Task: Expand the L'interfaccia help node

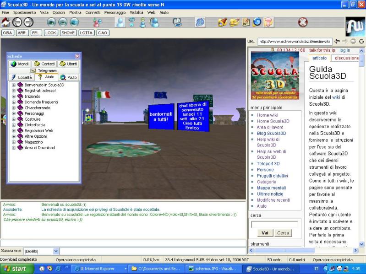Action: tap(14, 125)
